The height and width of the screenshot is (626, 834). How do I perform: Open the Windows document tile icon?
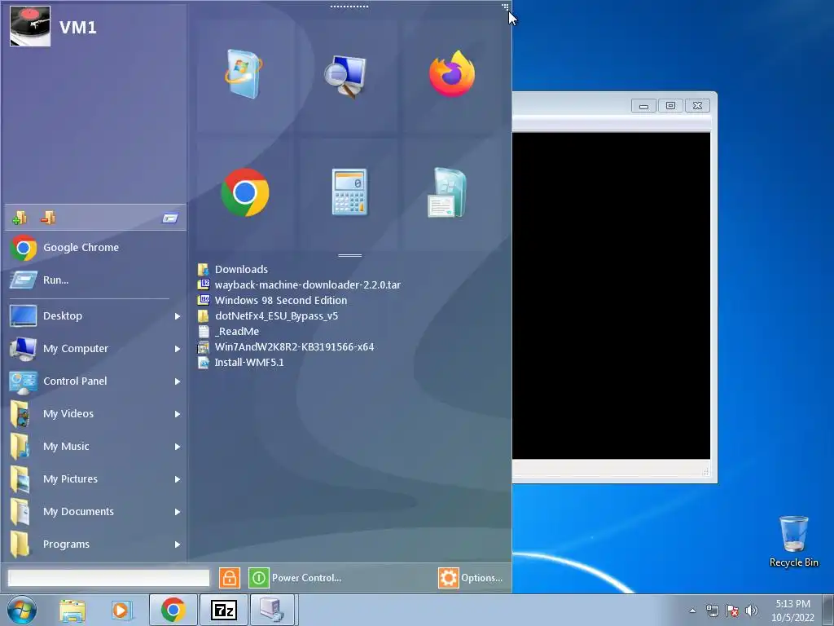click(447, 192)
